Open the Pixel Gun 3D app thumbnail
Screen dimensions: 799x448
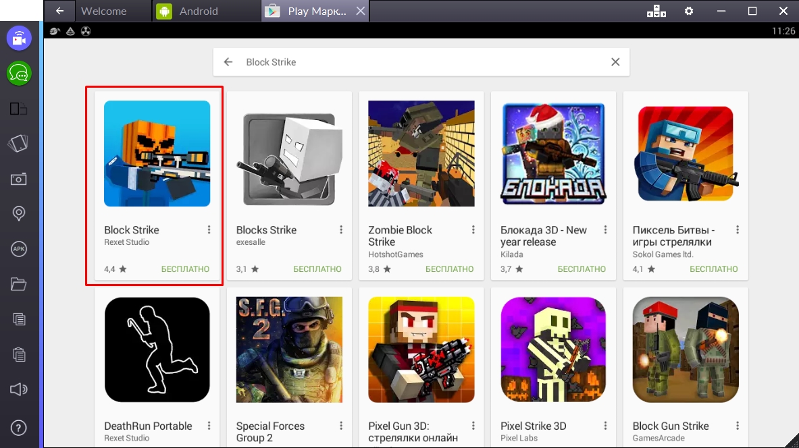pos(421,349)
